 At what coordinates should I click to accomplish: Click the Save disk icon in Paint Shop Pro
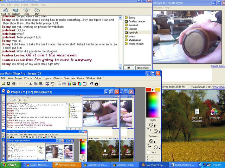(x=8, y=84)
